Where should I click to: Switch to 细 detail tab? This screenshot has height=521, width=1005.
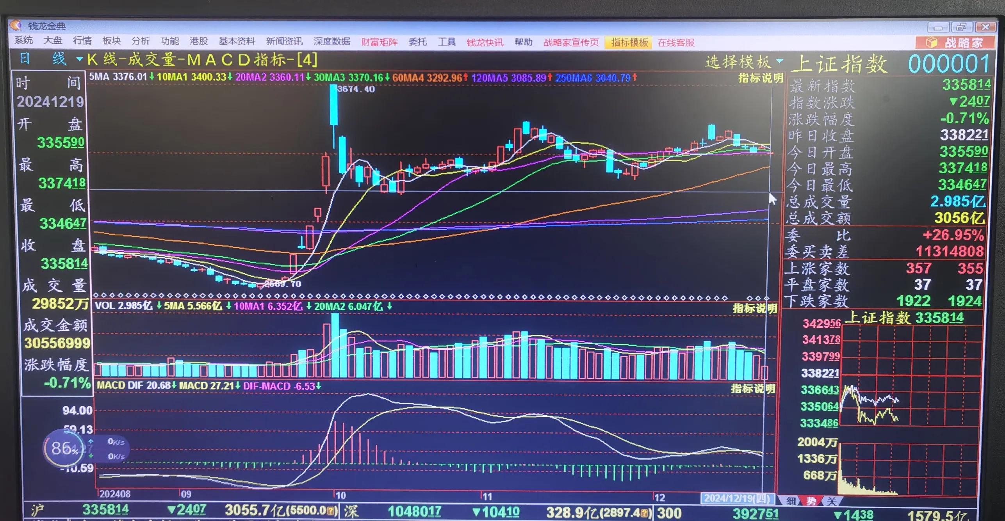point(791,501)
